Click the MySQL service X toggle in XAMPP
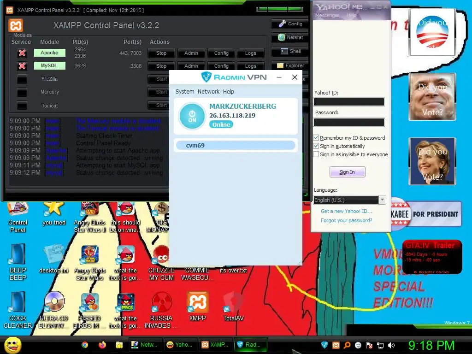472x354 pixels. [x=22, y=66]
